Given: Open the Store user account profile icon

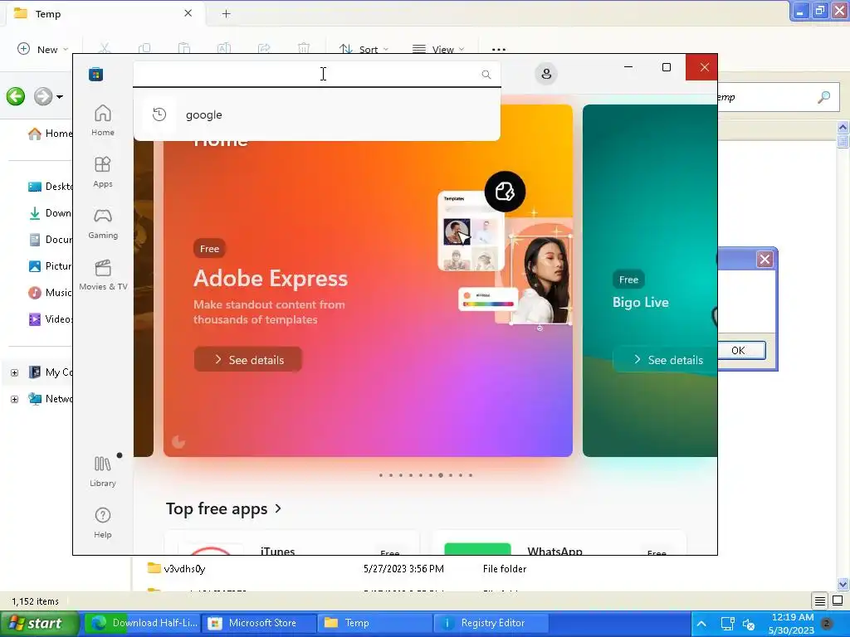Looking at the screenshot, I should tap(546, 74).
